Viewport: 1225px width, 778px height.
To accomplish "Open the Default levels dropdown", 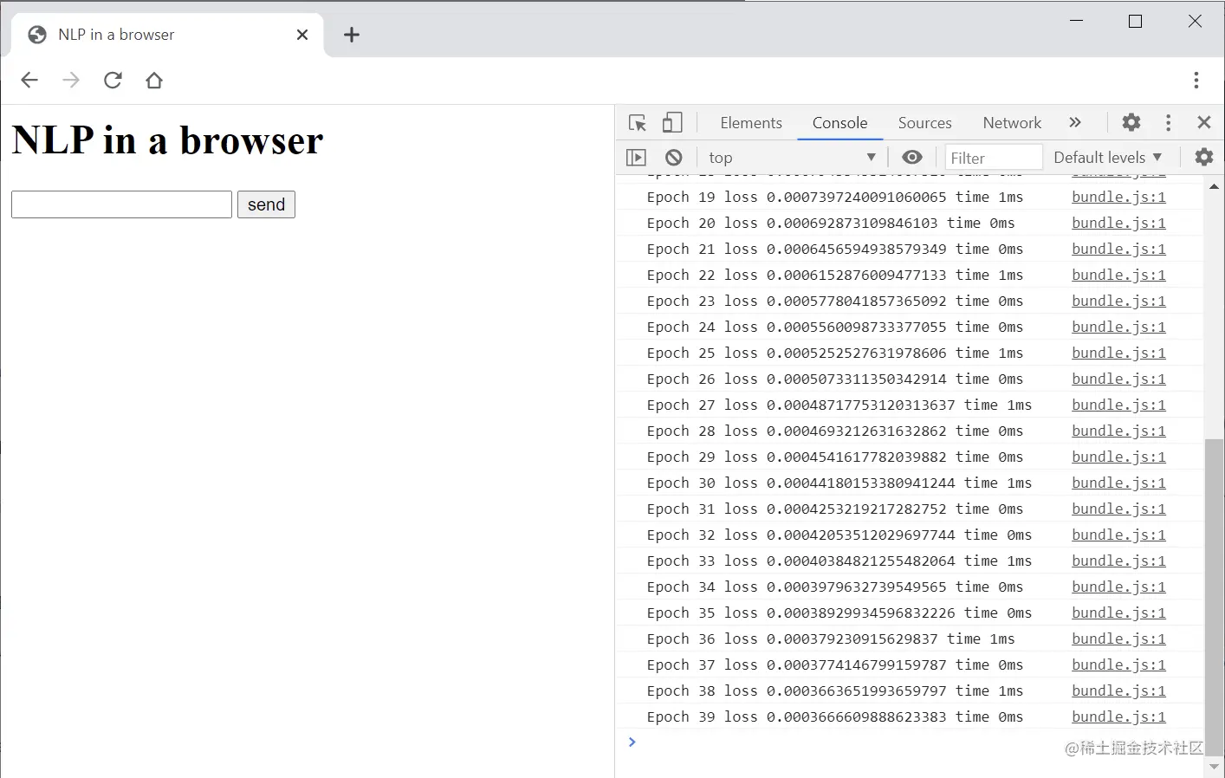I will [x=1107, y=158].
